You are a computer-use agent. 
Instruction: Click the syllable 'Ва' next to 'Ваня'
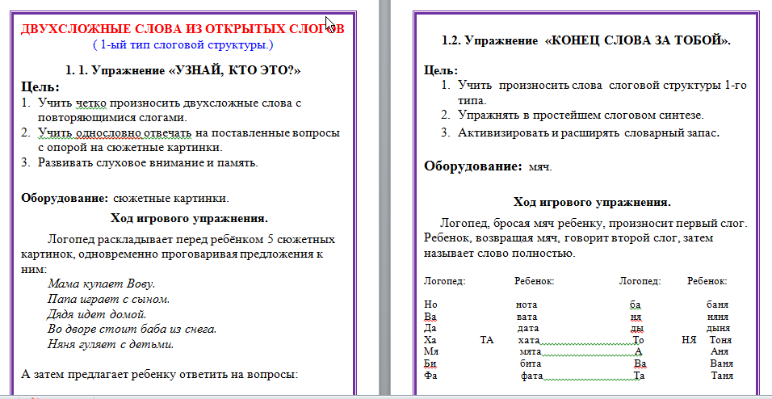(x=640, y=363)
